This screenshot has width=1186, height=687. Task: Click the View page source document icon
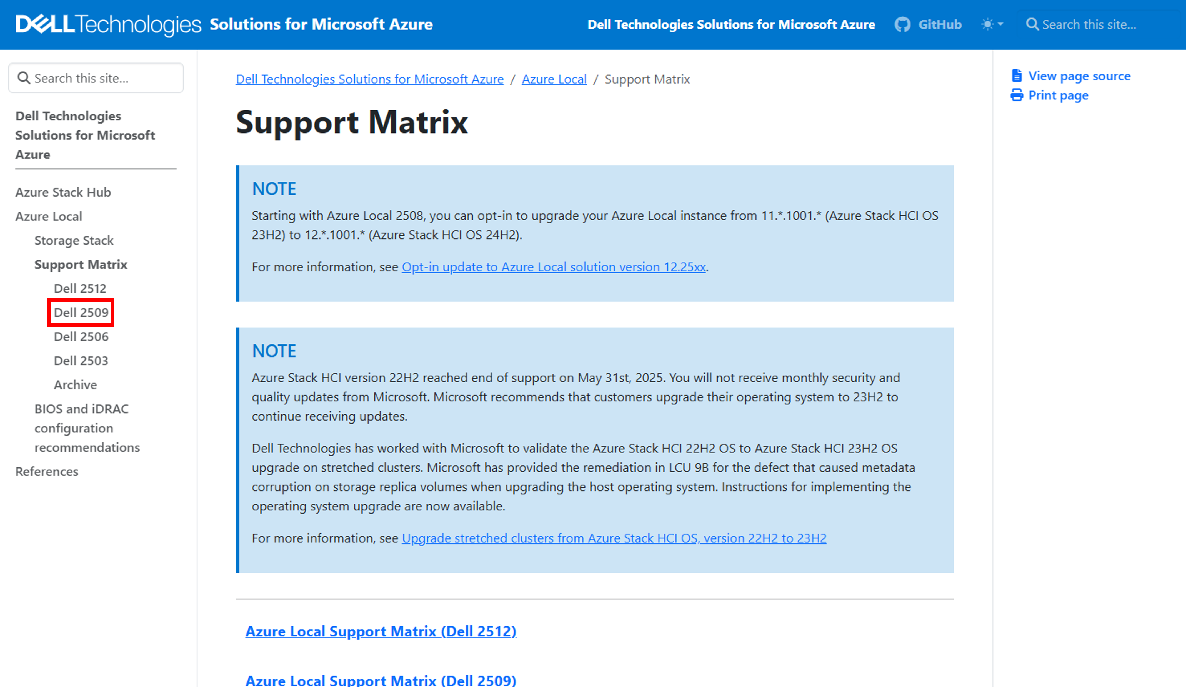point(1017,76)
